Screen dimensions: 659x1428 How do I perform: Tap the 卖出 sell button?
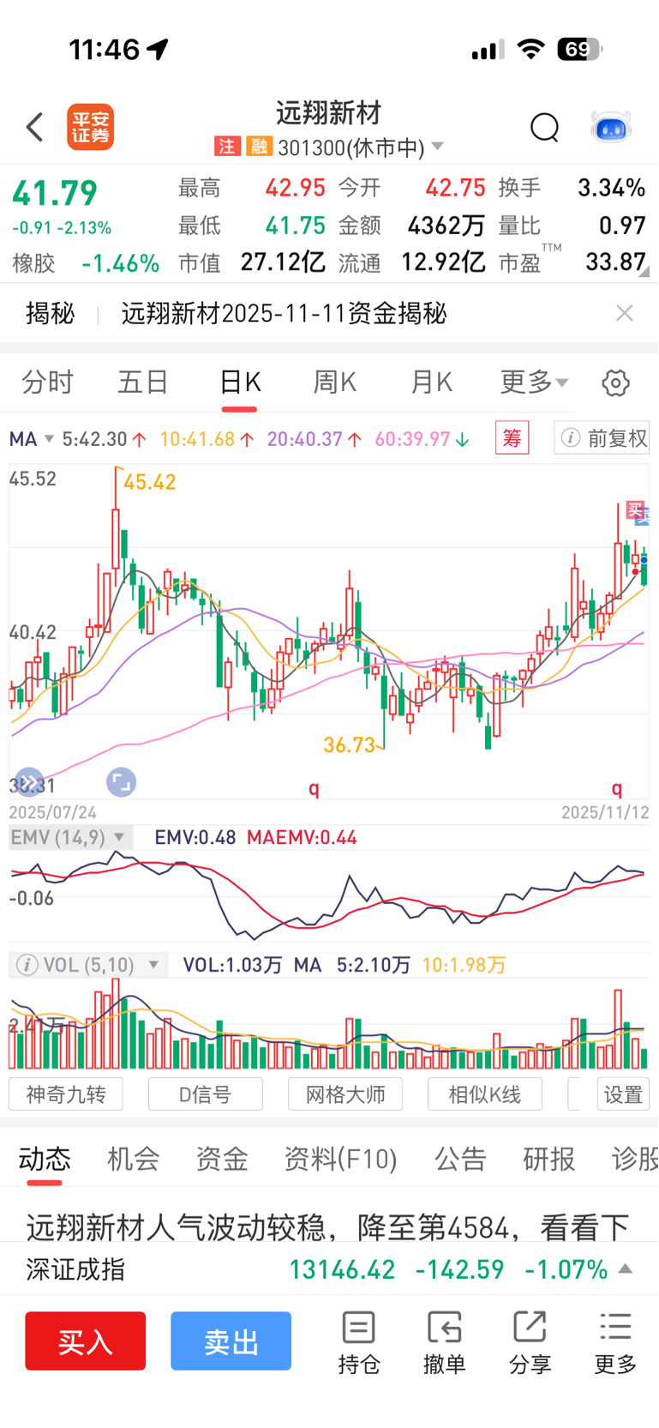tap(231, 1341)
